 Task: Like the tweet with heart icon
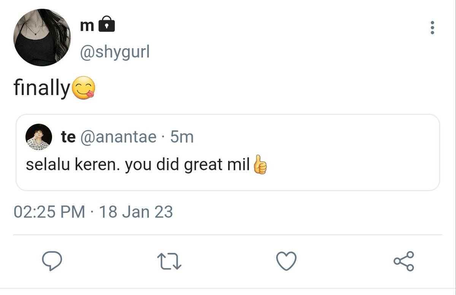pos(286,261)
